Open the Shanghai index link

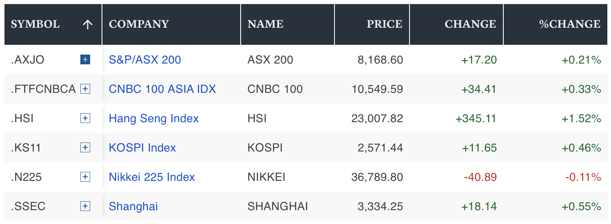(x=133, y=206)
